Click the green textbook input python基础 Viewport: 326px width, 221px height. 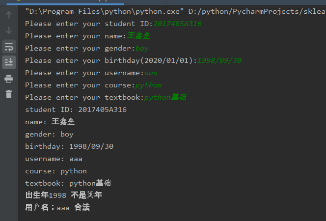(165, 97)
